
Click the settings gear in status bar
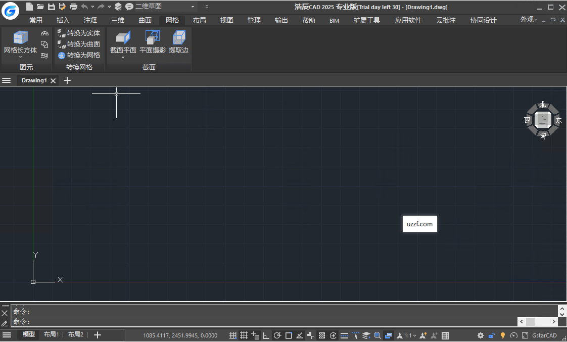(x=481, y=335)
